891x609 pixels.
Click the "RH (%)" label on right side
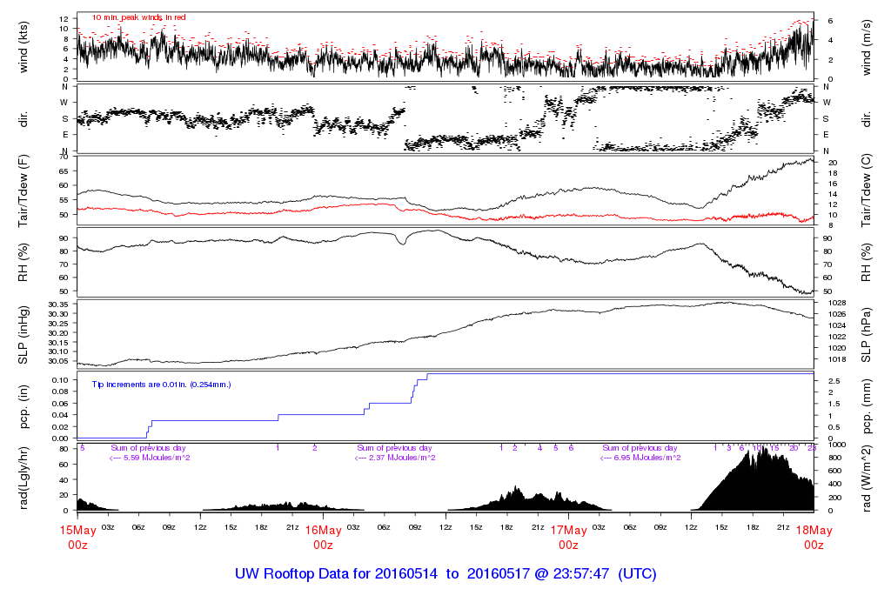click(866, 263)
